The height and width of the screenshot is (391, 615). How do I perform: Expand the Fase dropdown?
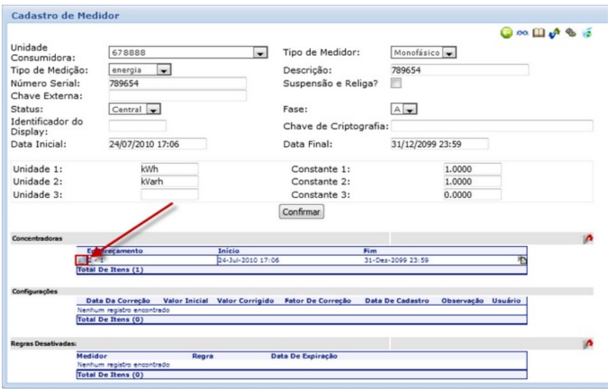coord(409,109)
